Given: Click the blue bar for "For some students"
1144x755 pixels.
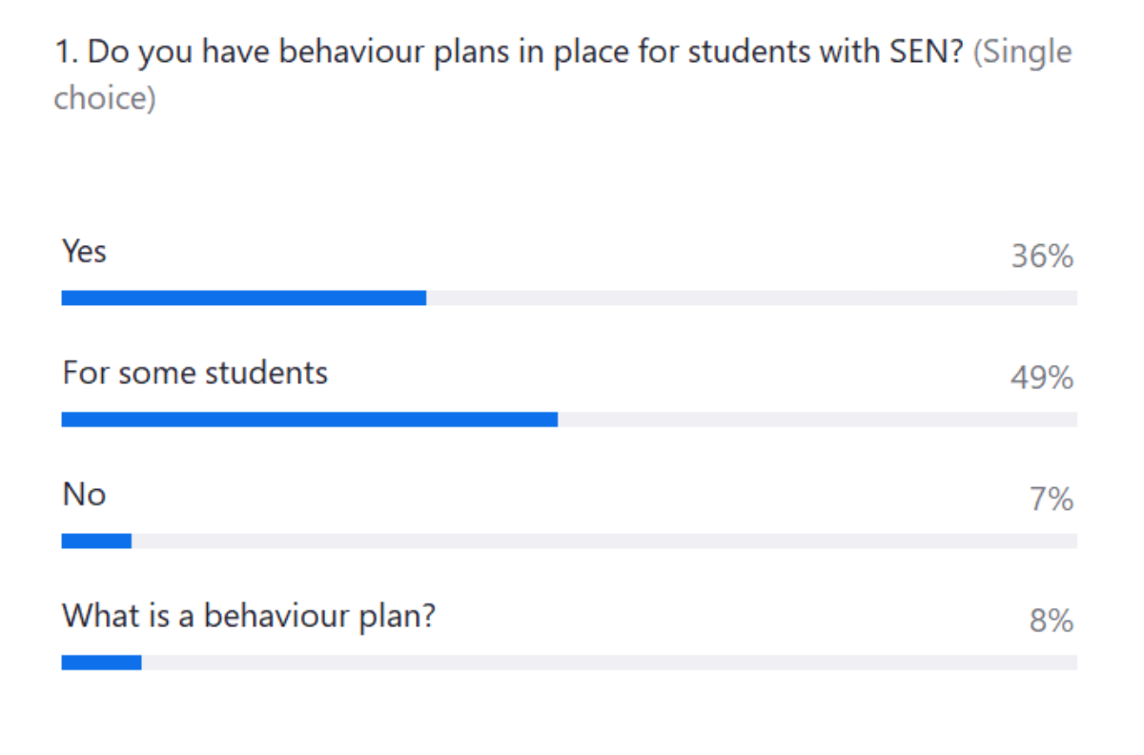Looking at the screenshot, I should pos(309,419).
